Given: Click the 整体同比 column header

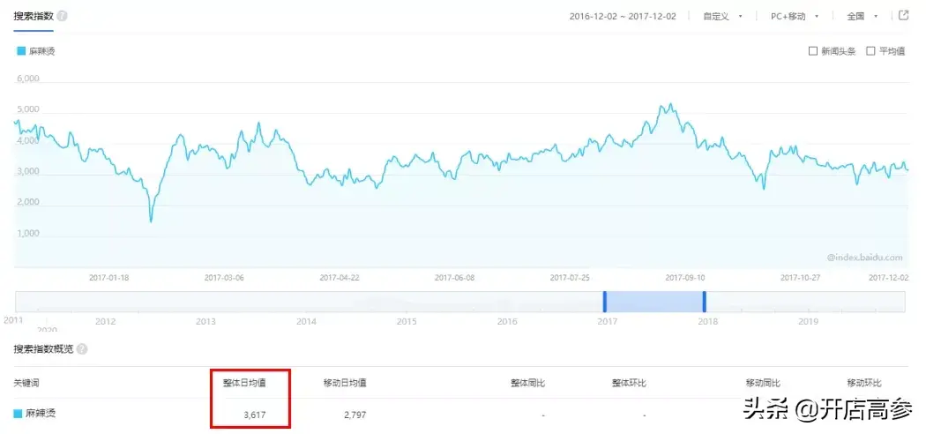Looking at the screenshot, I should click(x=527, y=383).
